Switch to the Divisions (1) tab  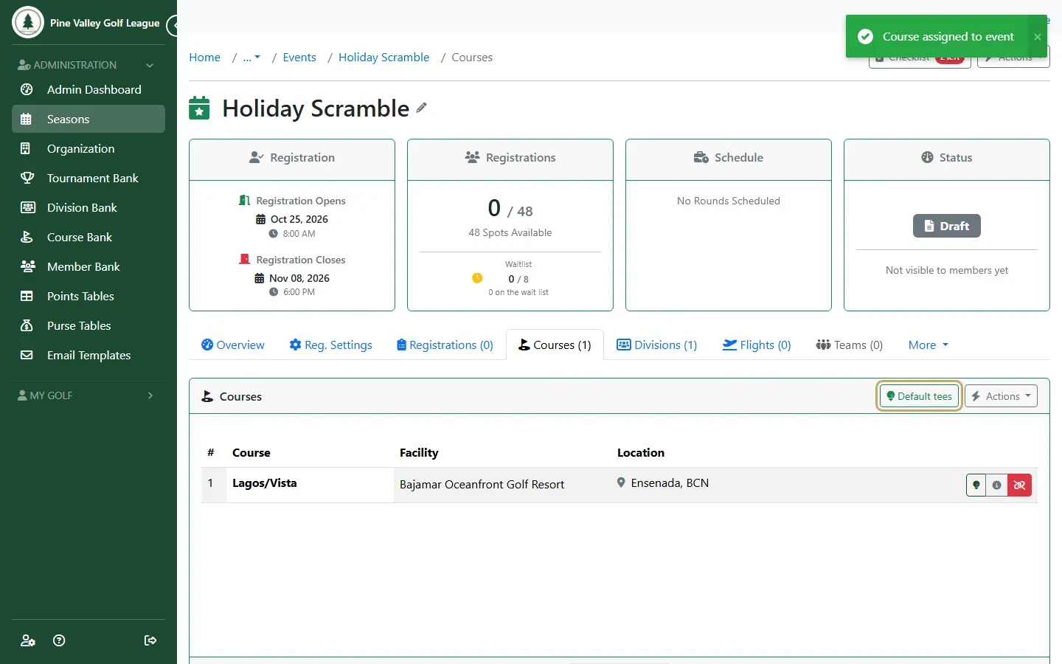(656, 345)
